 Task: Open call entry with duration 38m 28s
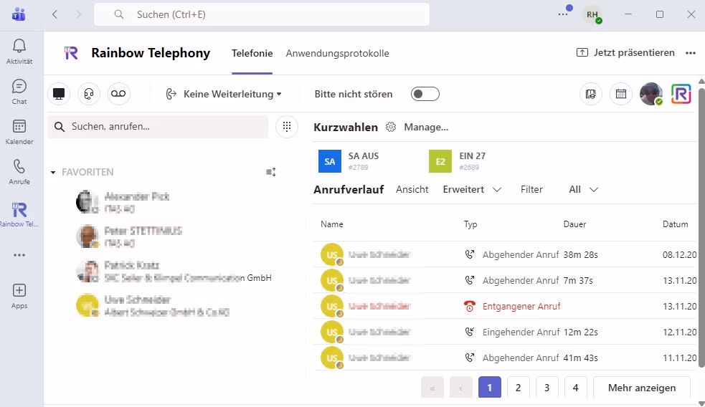(505, 254)
